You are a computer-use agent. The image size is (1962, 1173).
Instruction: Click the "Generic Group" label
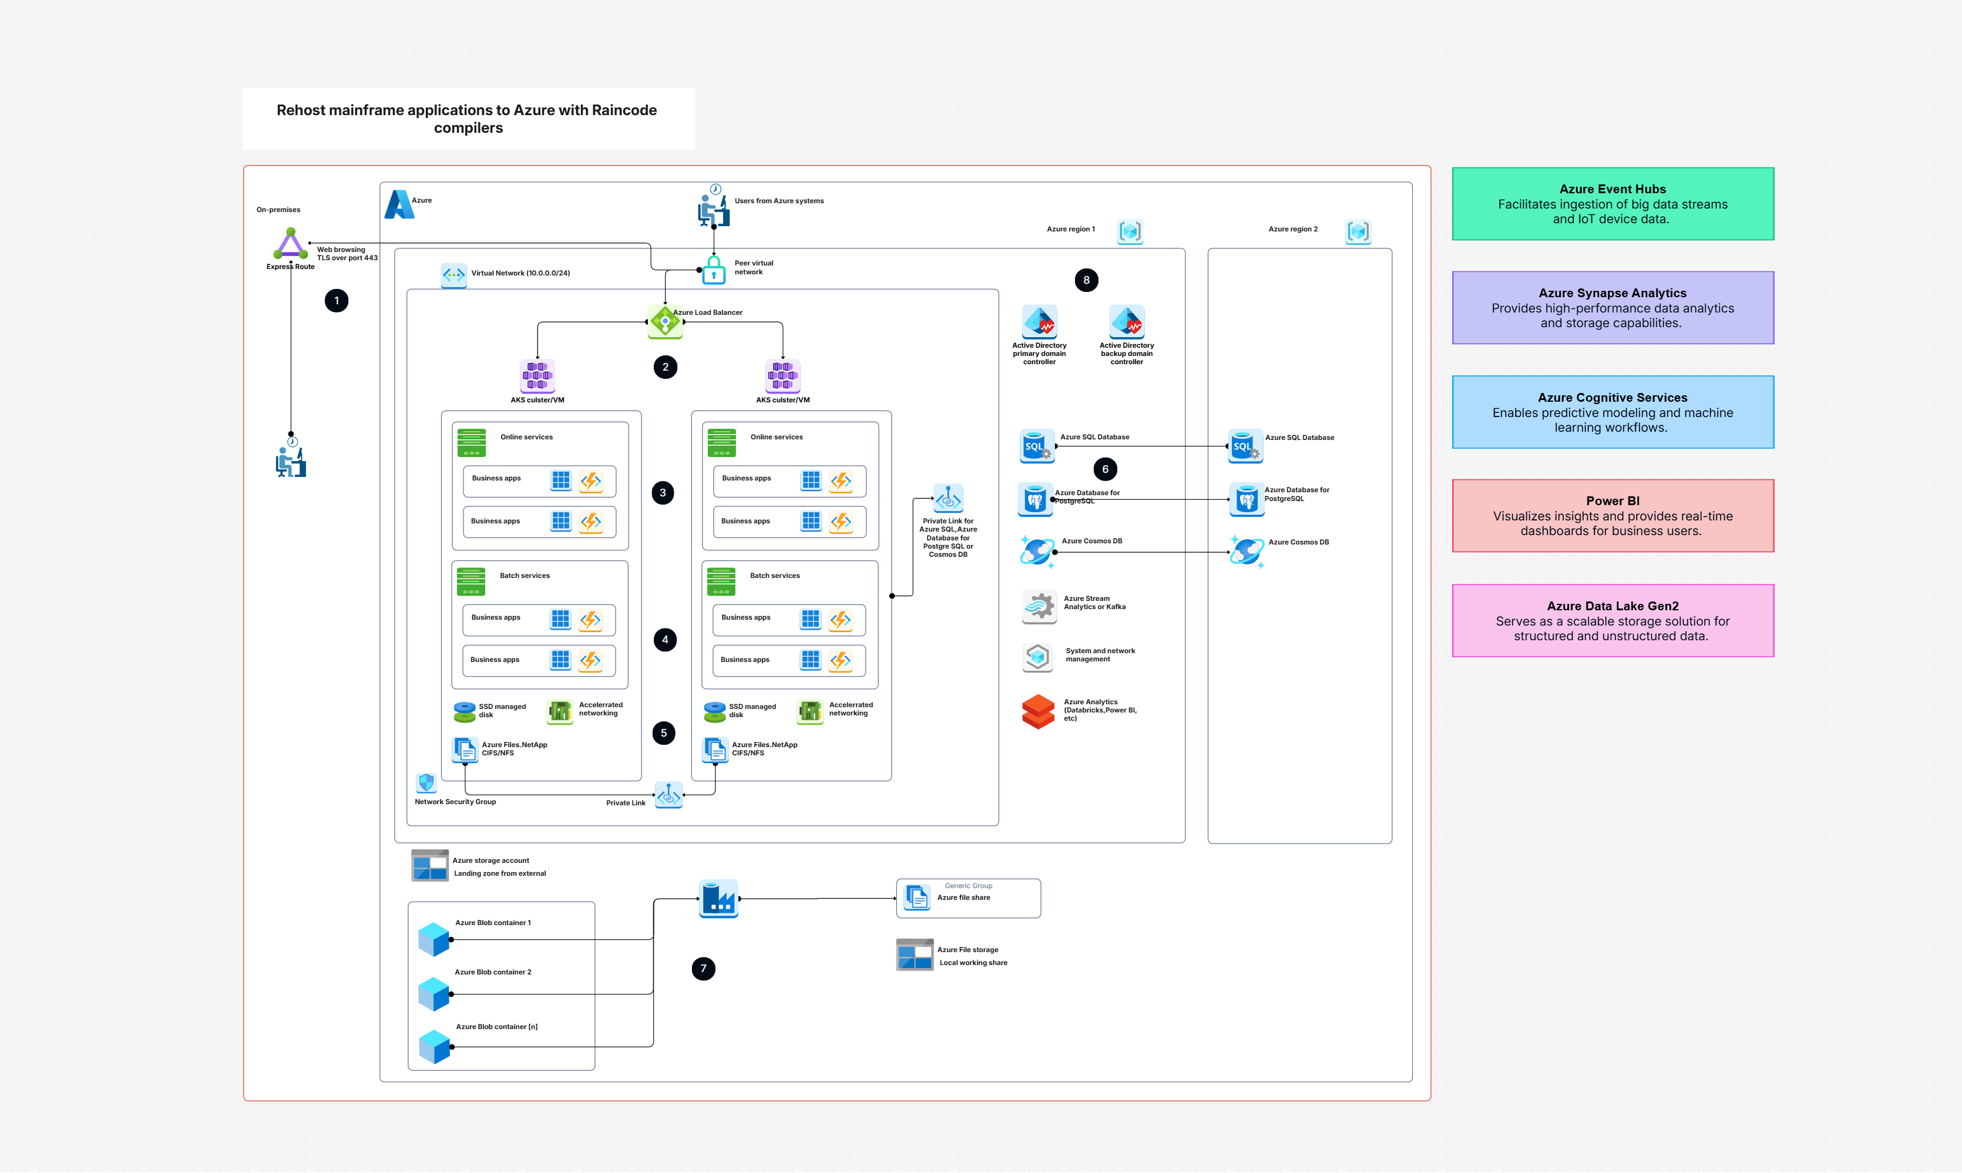(x=968, y=885)
